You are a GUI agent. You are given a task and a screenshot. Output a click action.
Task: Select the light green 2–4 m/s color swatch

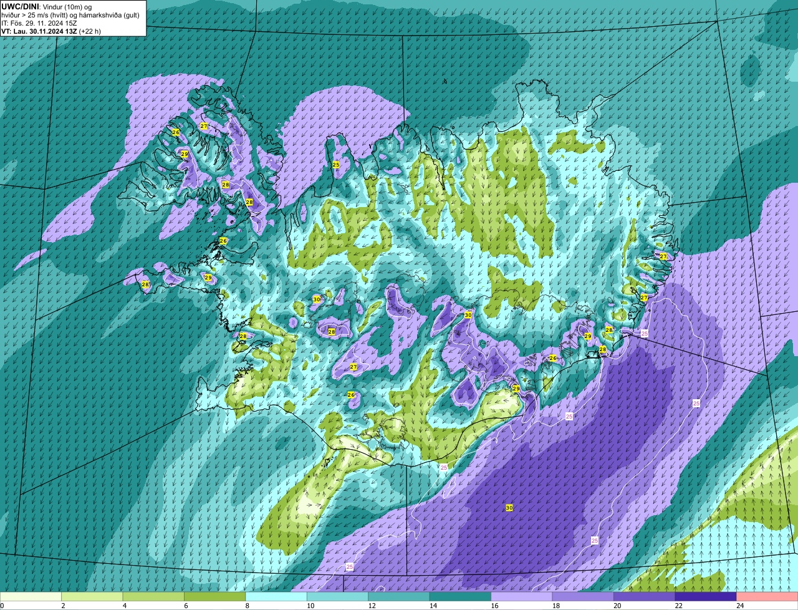click(93, 596)
